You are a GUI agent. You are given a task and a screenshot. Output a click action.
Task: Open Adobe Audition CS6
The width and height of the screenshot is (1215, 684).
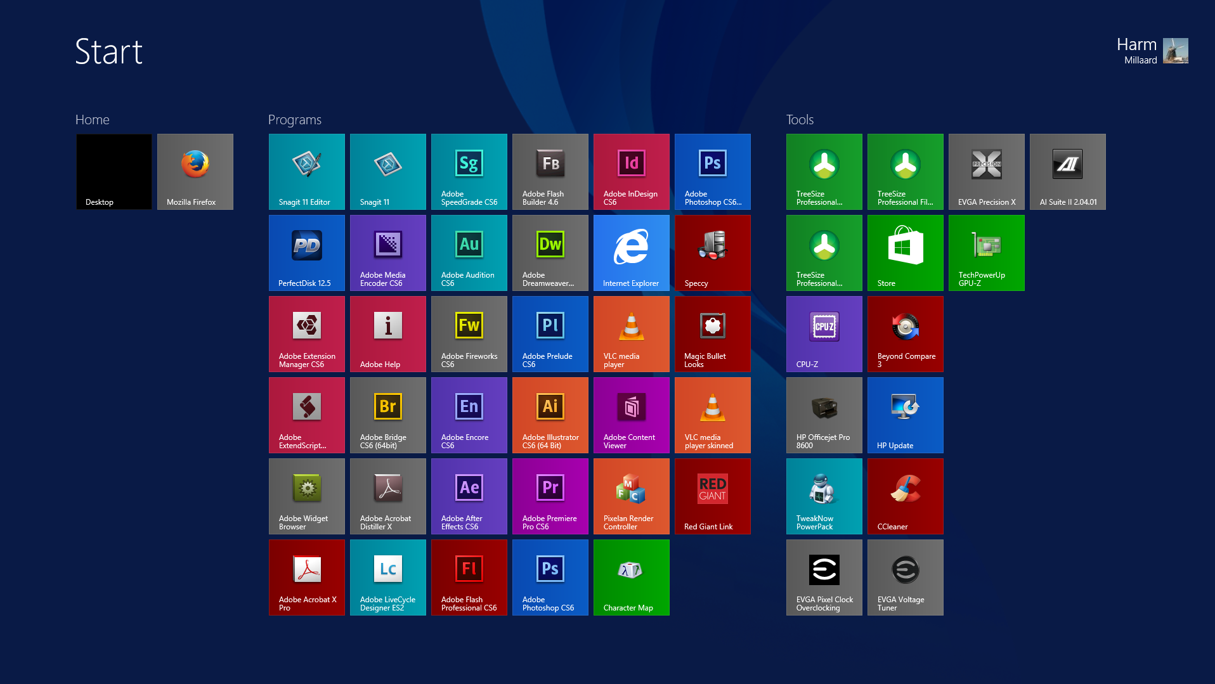469,253
